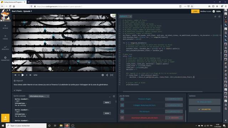The width and height of the screenshot is (228, 128).
Task: Click the fox avatar profile picture
Action: (x=5, y=15)
